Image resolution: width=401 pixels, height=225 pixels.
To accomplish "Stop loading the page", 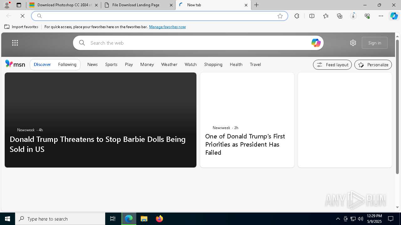I will (23, 16).
